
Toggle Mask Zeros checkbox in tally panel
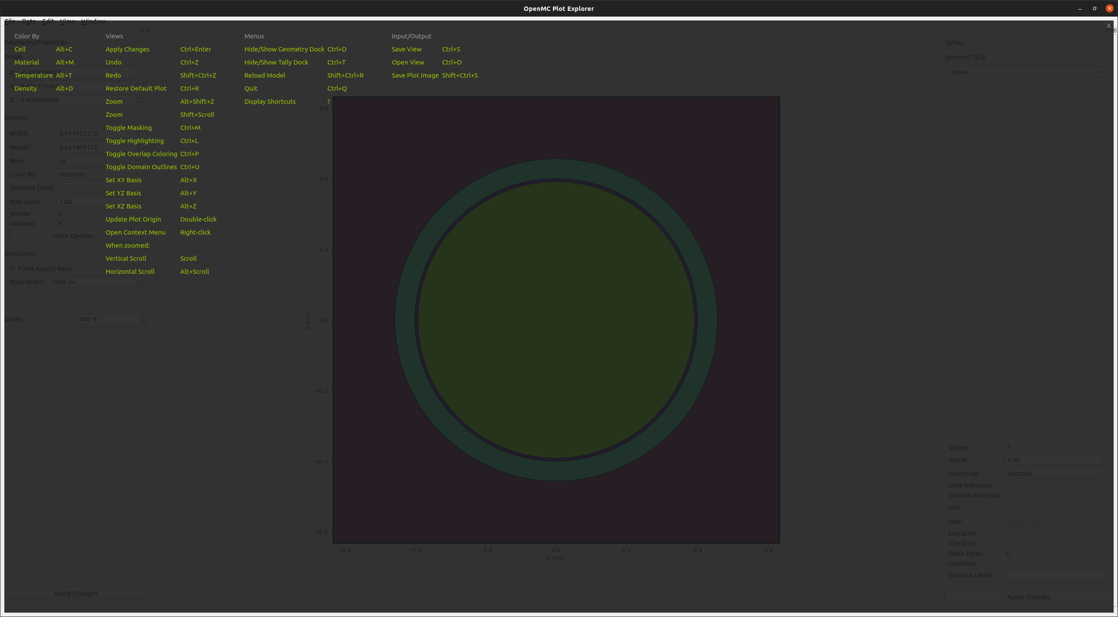click(x=1008, y=553)
